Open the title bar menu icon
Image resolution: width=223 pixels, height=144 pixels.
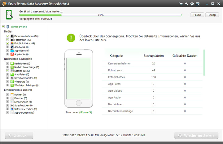click(198, 4)
